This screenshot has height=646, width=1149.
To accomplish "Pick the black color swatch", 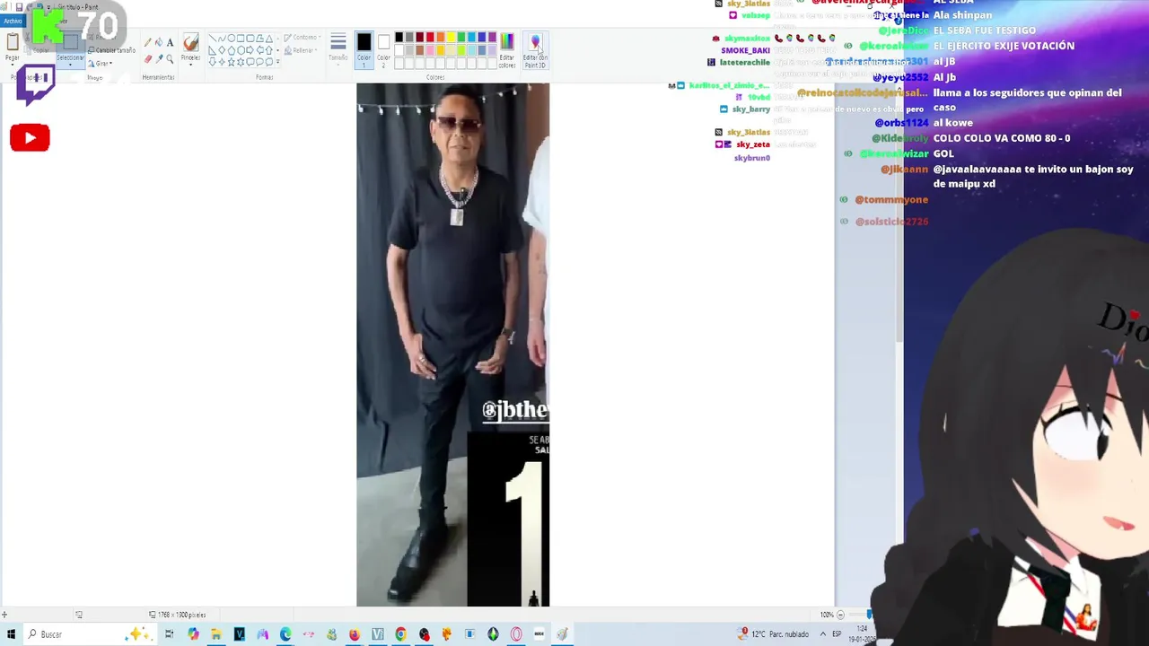I will [399, 37].
